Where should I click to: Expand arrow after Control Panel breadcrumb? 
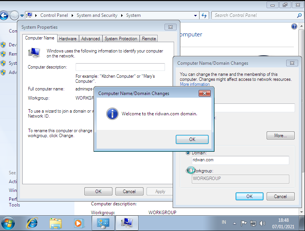tap(73, 15)
